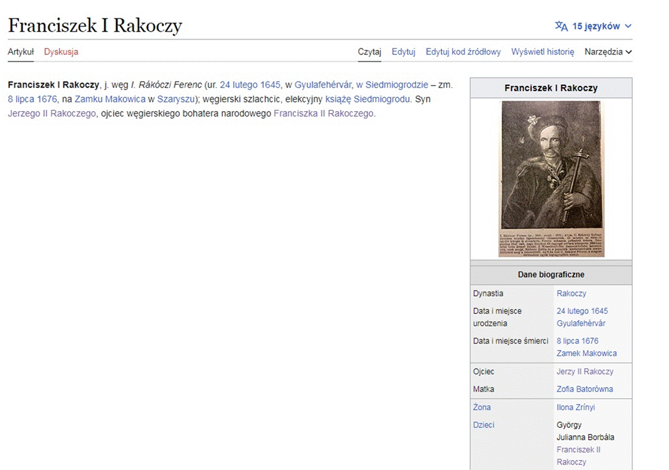This screenshot has height=470, width=669.
Task: Open the Ilona Zrínyi link
Action: (x=575, y=407)
